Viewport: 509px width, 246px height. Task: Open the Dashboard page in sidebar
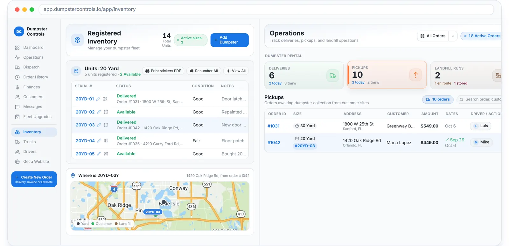click(x=34, y=48)
